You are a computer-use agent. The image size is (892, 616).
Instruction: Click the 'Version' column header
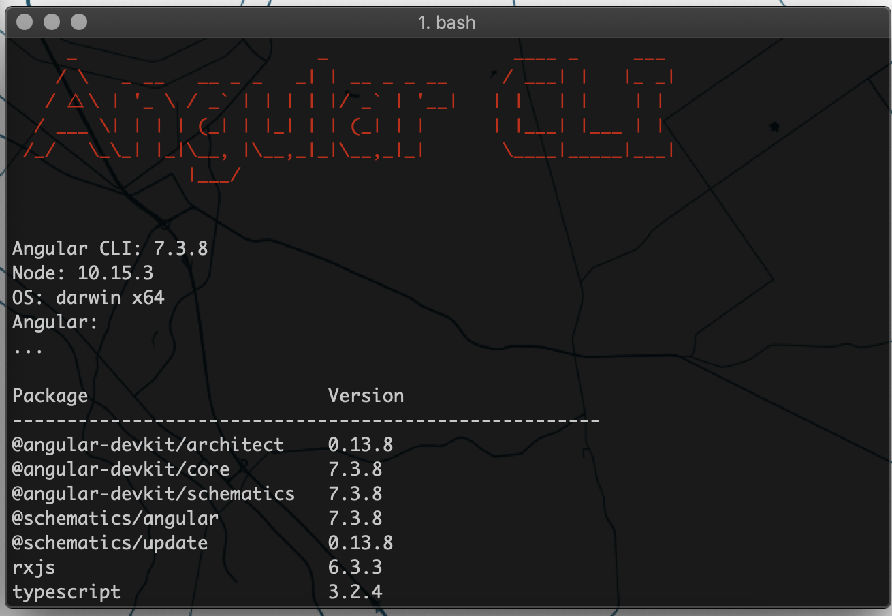(366, 396)
